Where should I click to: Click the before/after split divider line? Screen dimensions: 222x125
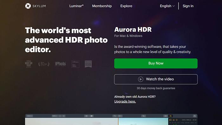pos(118,121)
